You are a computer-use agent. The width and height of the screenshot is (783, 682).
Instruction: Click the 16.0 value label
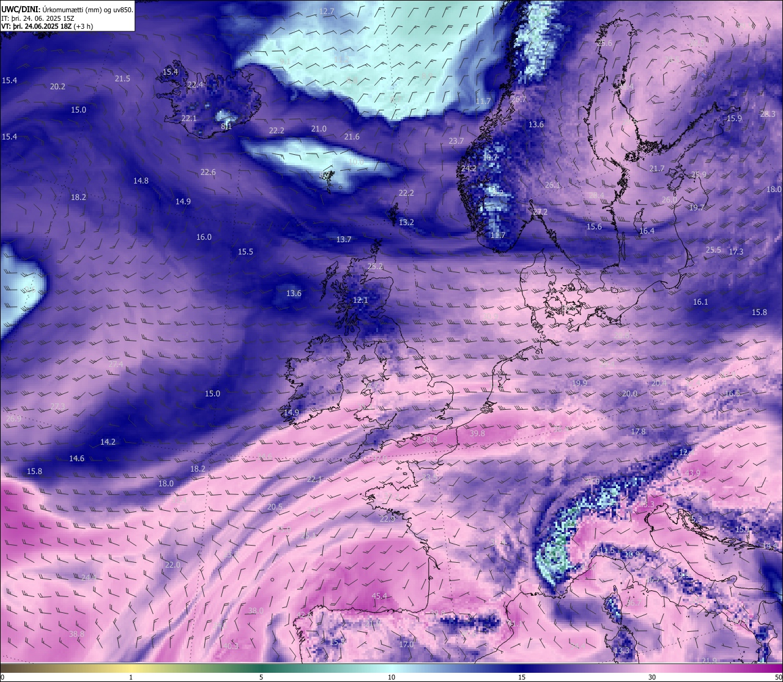204,237
